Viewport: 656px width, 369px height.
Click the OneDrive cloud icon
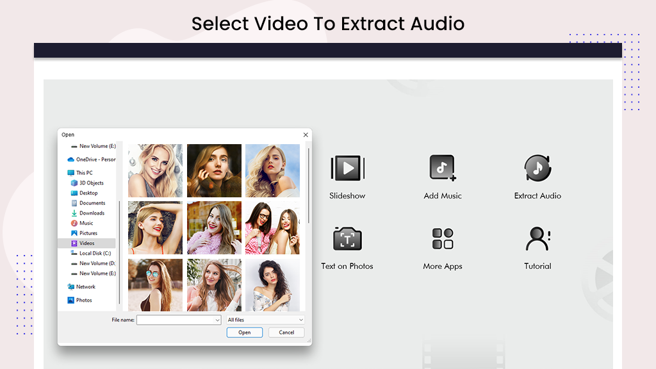click(x=70, y=160)
